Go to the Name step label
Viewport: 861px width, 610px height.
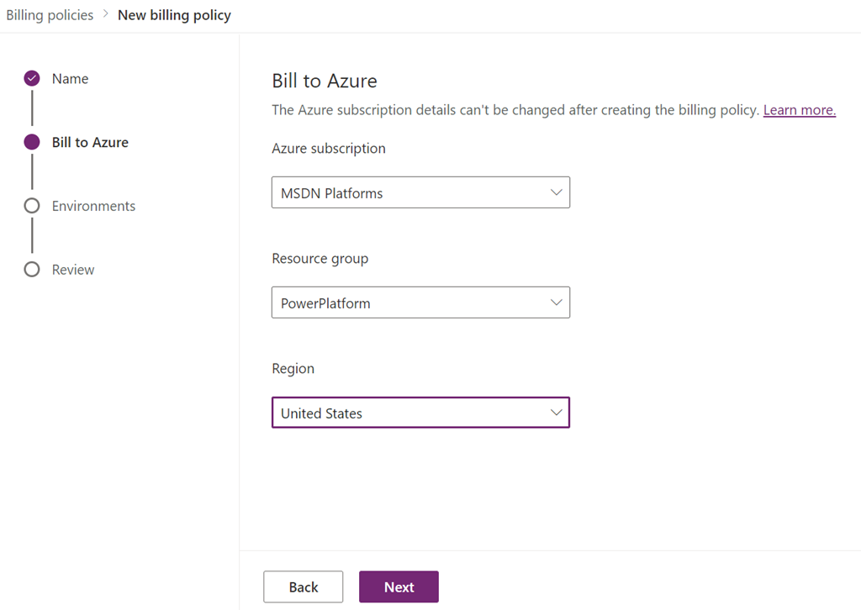click(70, 79)
